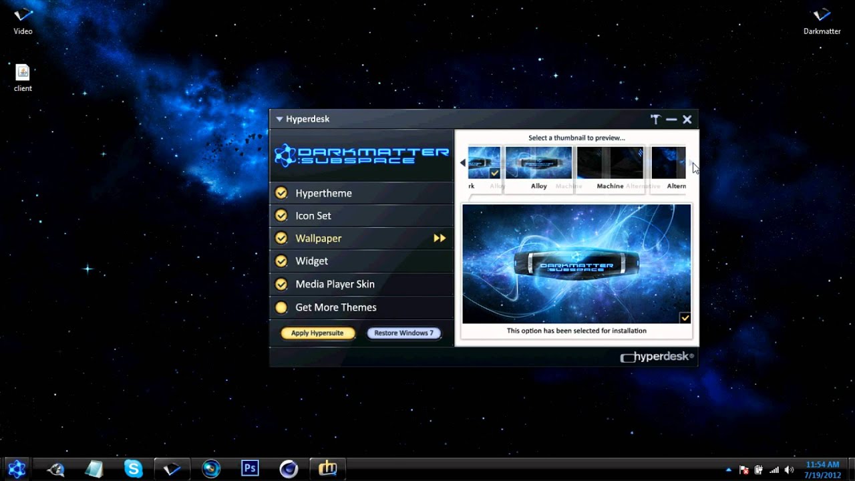
Task: Open the yellow highlighted taskbar app
Action: [327, 469]
